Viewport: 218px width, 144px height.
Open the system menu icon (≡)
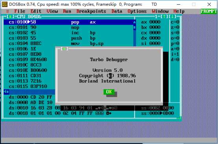[x=7, y=11]
